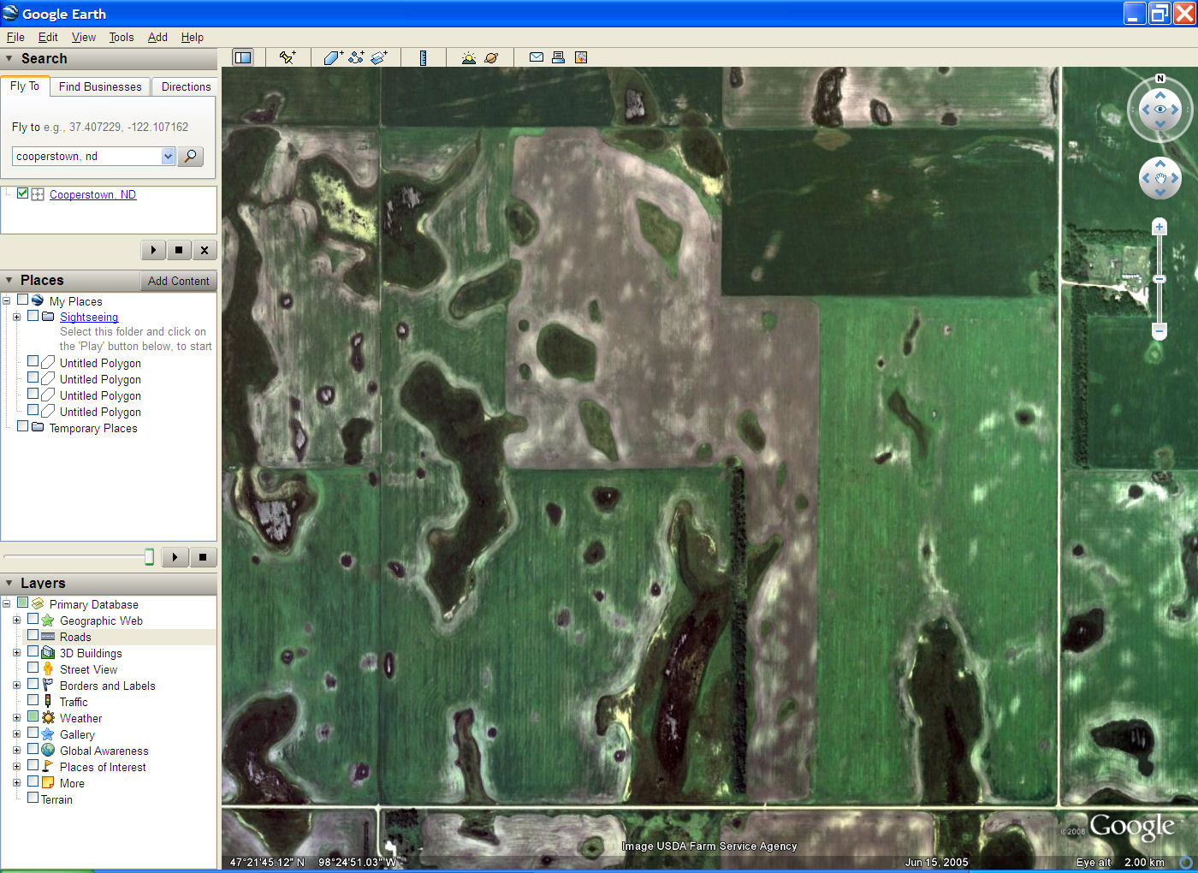
Task: Check the Temporary Places checkbox
Action: pos(22,427)
